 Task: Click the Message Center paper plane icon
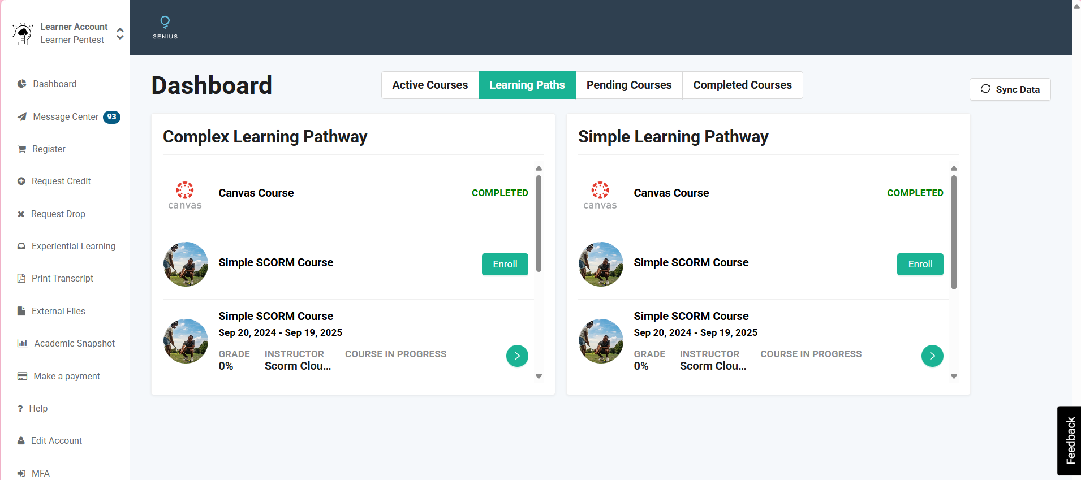pos(22,116)
